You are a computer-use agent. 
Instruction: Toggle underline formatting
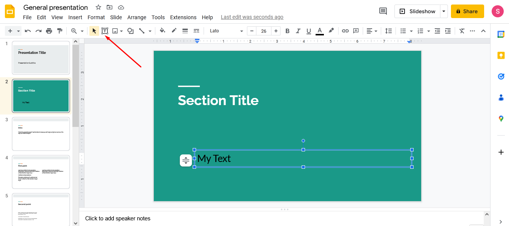click(x=308, y=31)
